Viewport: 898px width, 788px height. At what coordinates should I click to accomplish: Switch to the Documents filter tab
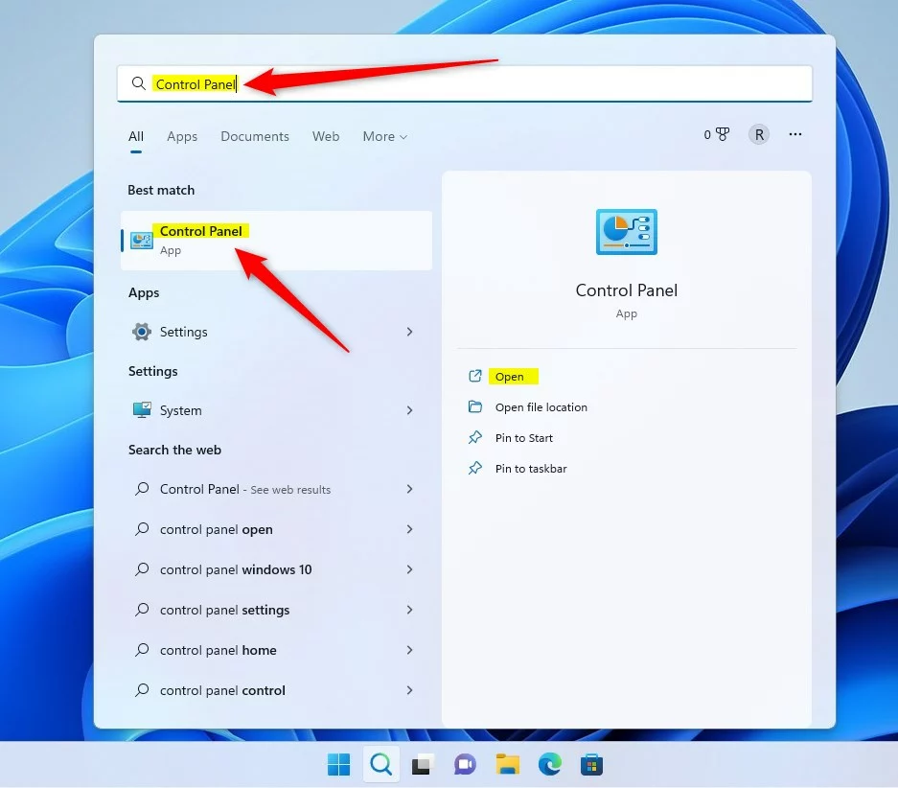pos(255,136)
